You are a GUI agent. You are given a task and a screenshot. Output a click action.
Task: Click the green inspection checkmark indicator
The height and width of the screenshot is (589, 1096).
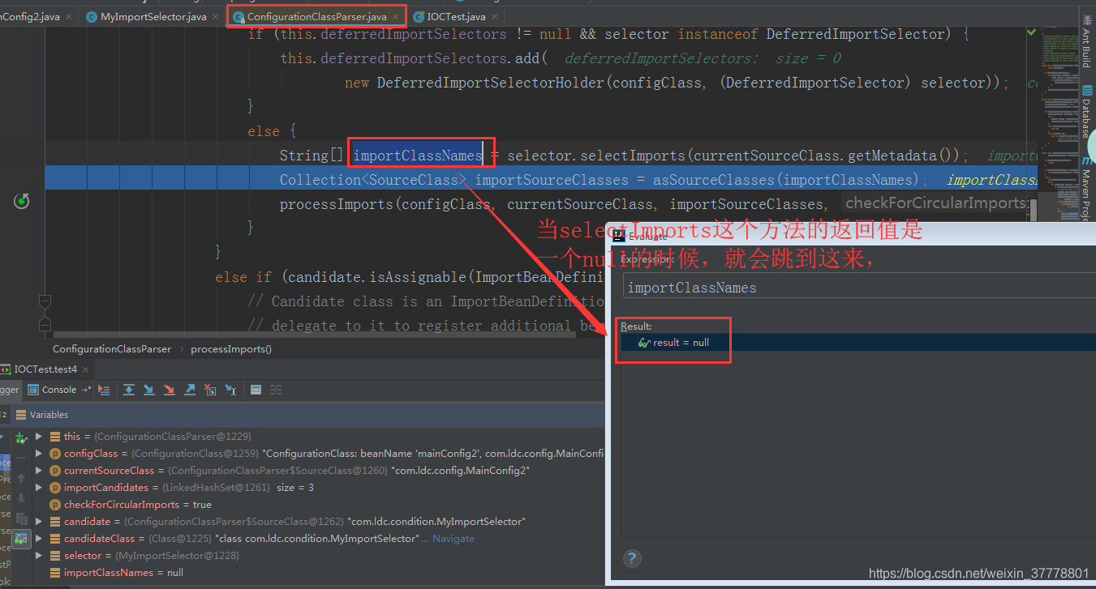click(x=1031, y=32)
